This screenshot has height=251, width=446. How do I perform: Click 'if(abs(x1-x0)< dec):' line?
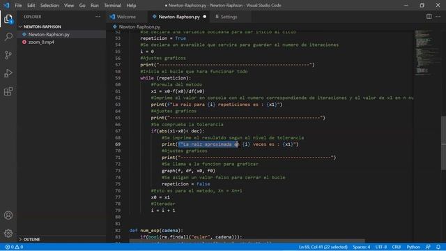pyautogui.click(x=178, y=131)
